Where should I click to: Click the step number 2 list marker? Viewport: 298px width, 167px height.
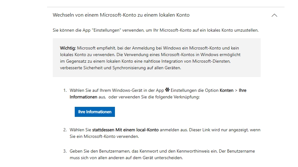pyautogui.click(x=65, y=130)
